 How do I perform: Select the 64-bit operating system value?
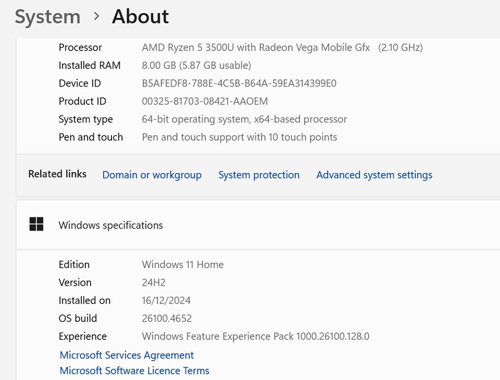(x=244, y=119)
